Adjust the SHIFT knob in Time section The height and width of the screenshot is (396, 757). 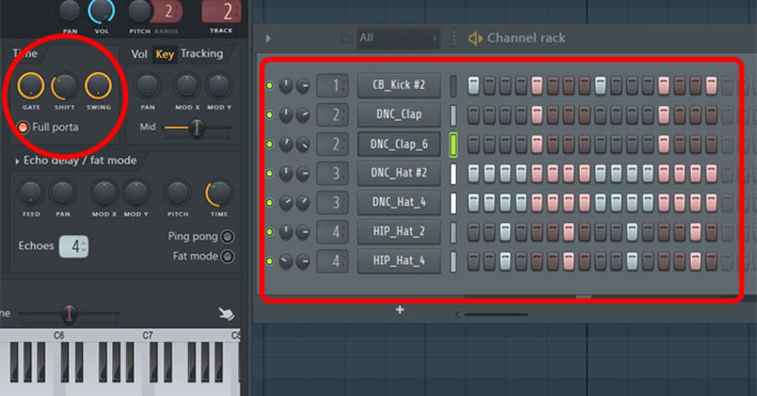[64, 86]
